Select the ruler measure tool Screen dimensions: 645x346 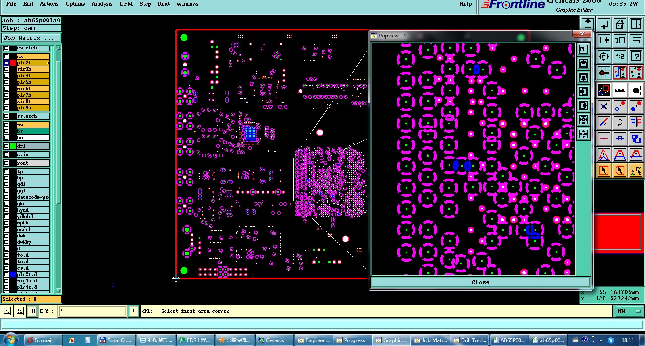coord(620,90)
